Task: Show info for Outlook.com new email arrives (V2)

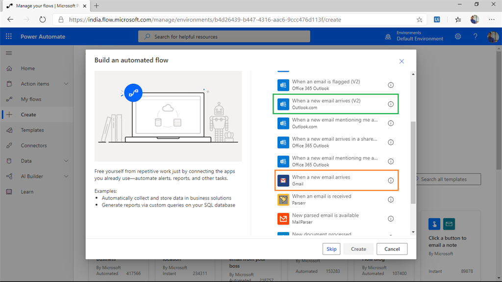Action: (391, 104)
